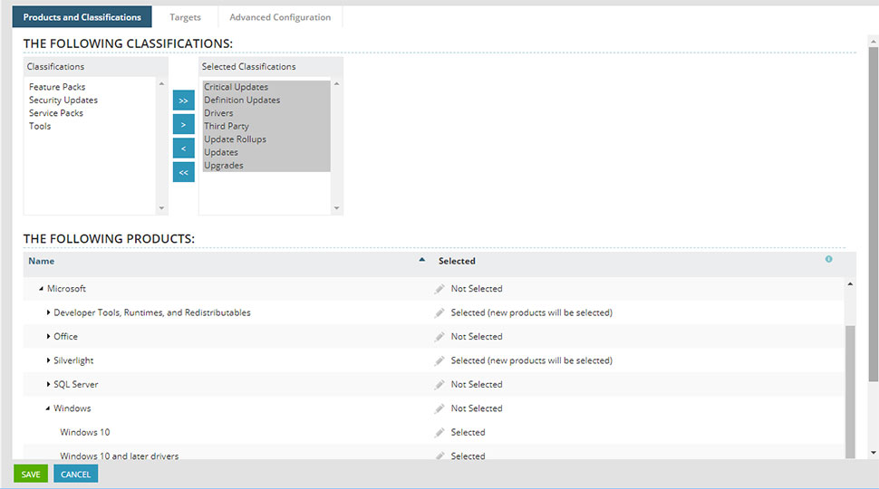This screenshot has height=489, width=879.
Task: Collapse the Windows node
Action: (48, 409)
